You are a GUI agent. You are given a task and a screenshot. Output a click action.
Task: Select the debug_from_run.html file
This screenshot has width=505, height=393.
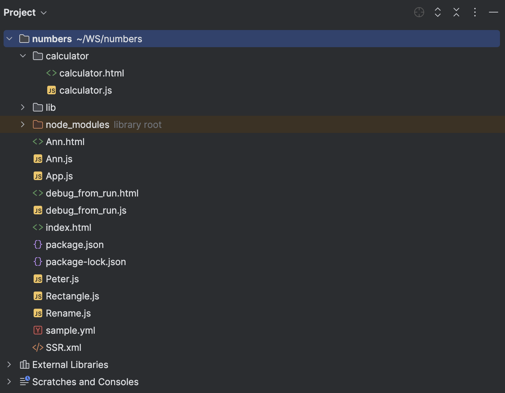pos(92,193)
